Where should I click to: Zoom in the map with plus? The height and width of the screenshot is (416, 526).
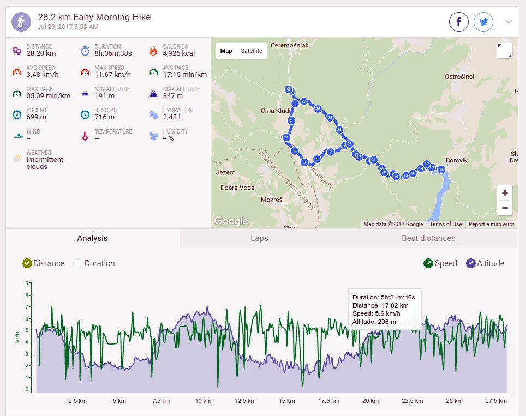505,193
